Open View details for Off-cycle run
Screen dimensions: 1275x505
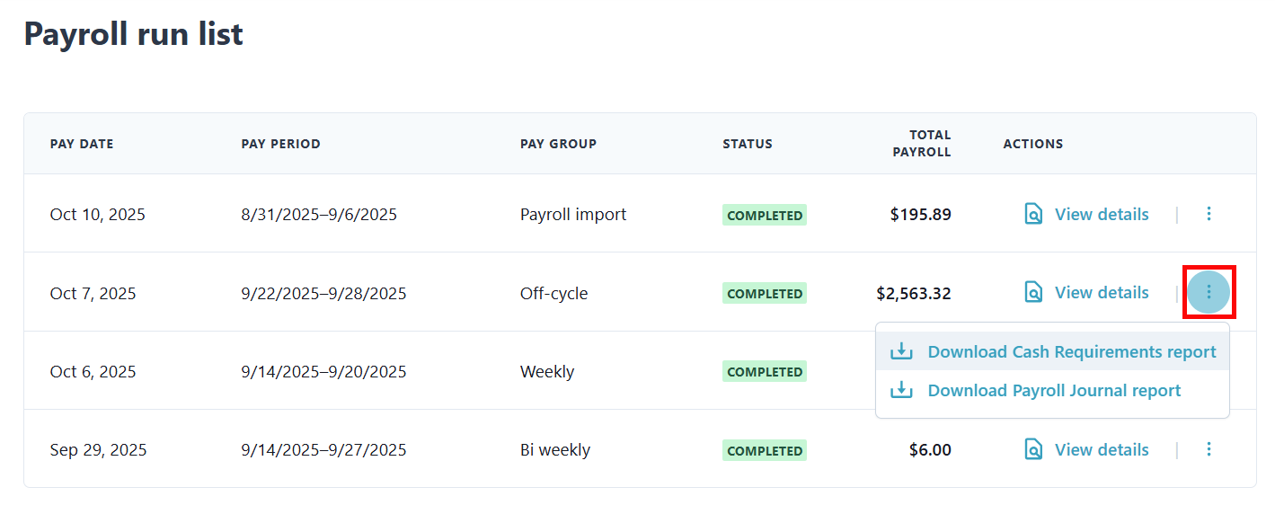tap(1101, 293)
